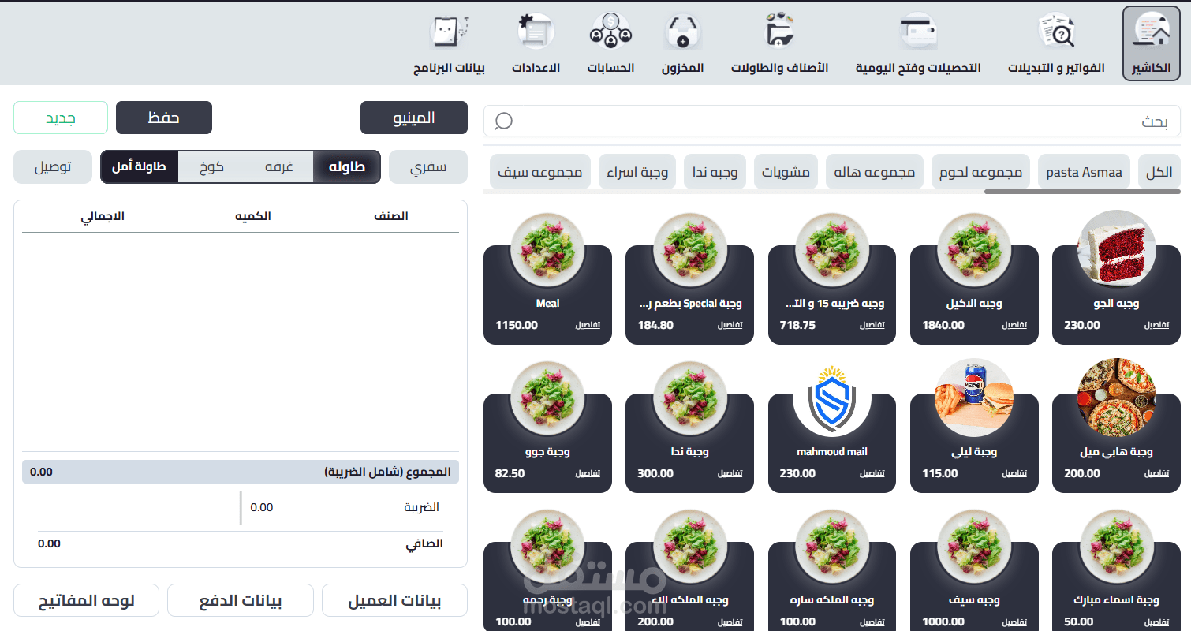Filter by مجموعه سيف category
The height and width of the screenshot is (631, 1191).
click(540, 172)
